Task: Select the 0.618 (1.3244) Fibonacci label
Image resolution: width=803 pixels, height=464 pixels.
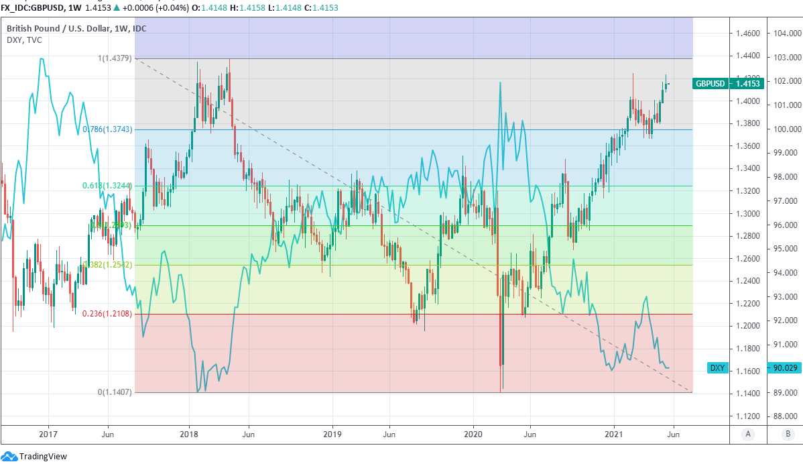Action: (108, 186)
